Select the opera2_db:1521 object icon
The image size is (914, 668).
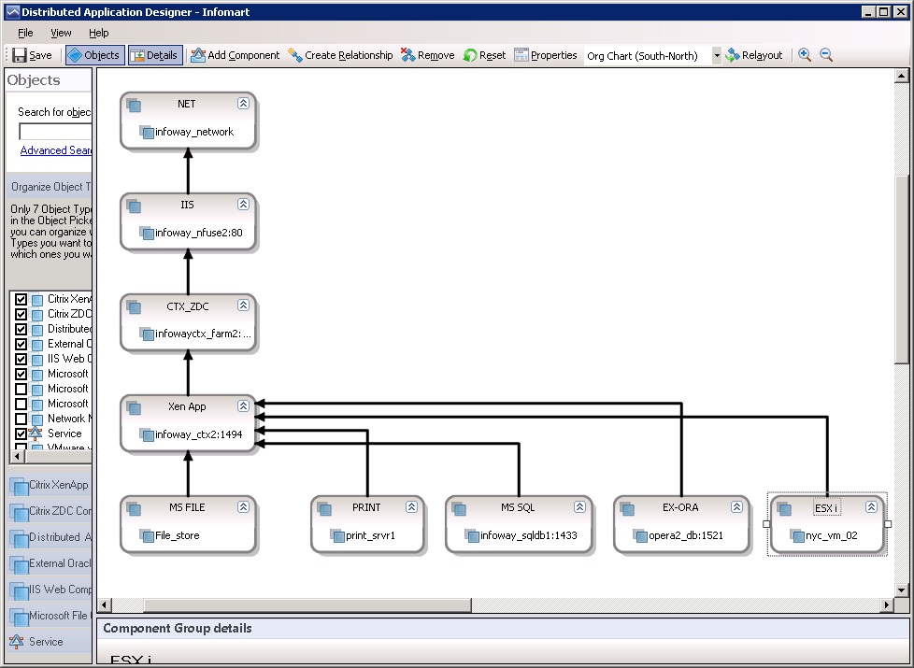tap(640, 535)
